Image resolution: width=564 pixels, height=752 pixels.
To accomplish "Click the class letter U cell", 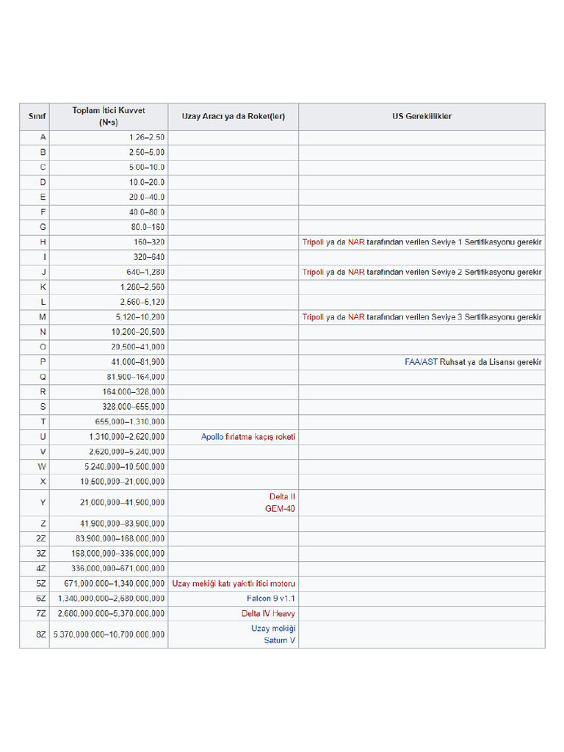I will (x=35, y=437).
